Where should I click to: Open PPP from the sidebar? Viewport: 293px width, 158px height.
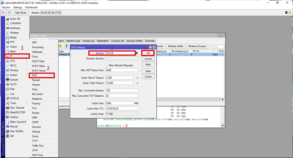(17, 42)
